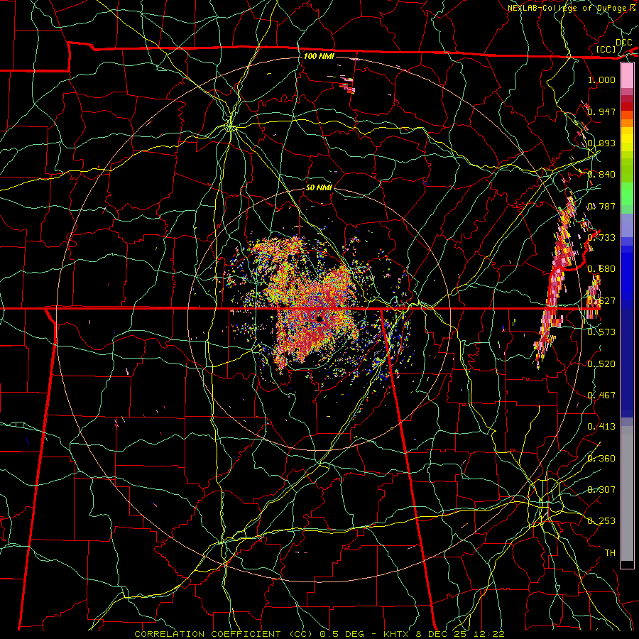Screen dimensions: 639x639
Task: Click the 0.360 scale value
Action: click(x=601, y=459)
